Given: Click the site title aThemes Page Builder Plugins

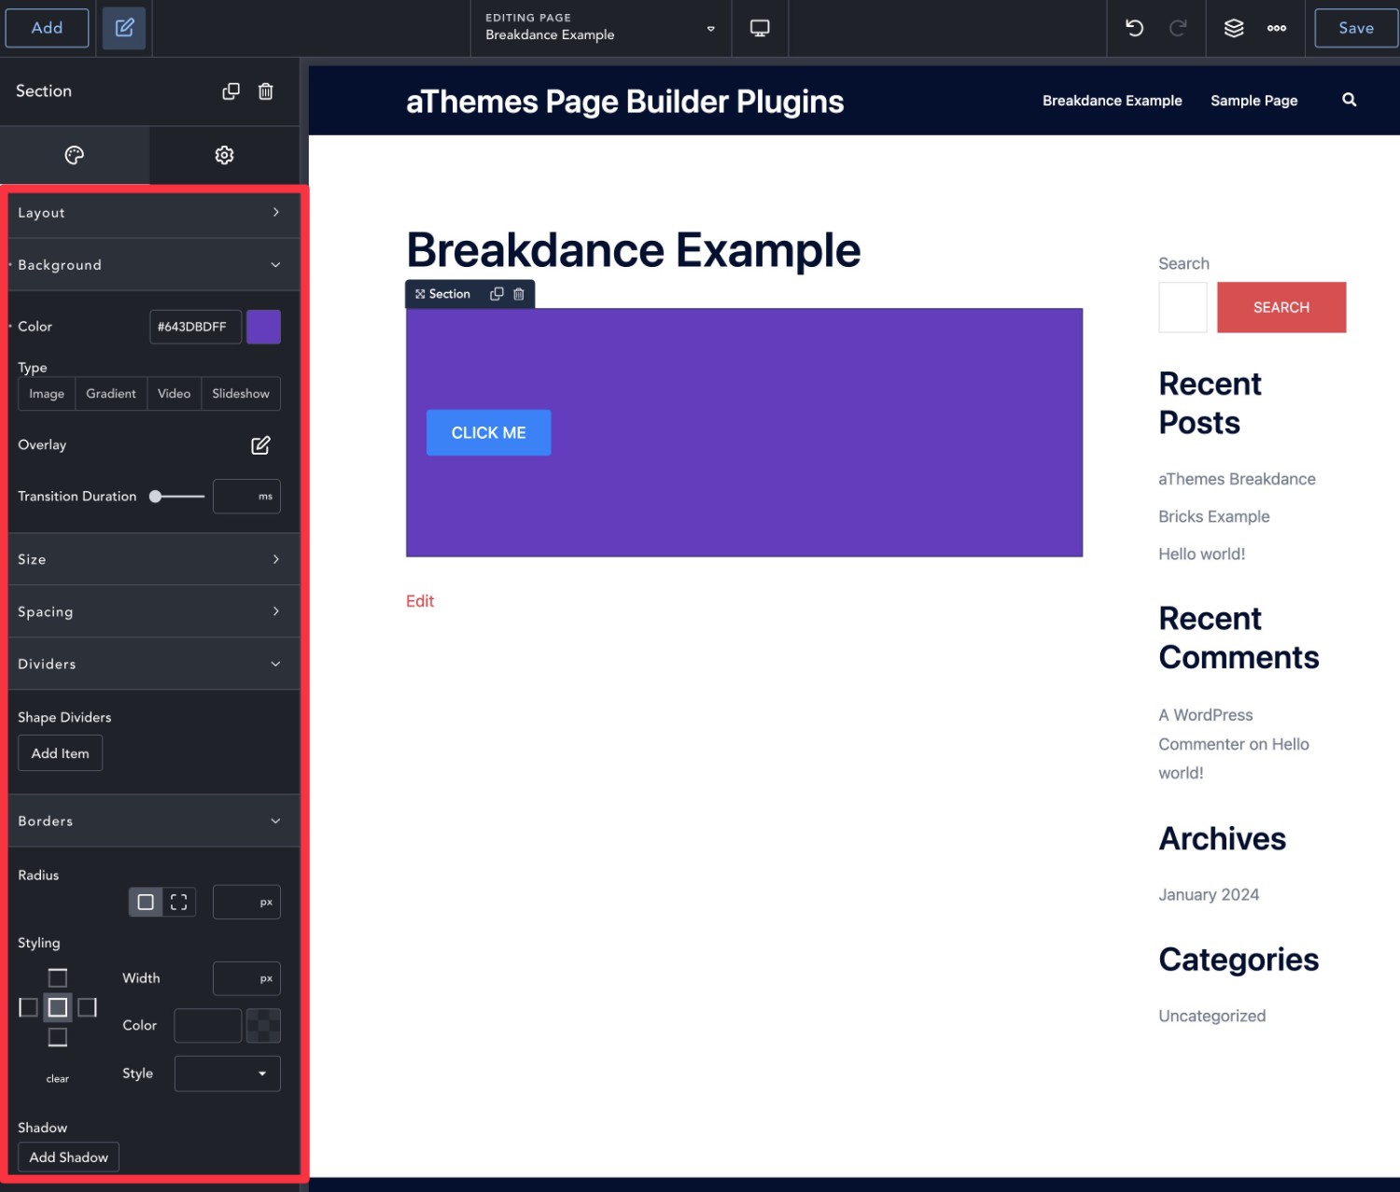Looking at the screenshot, I should (624, 101).
